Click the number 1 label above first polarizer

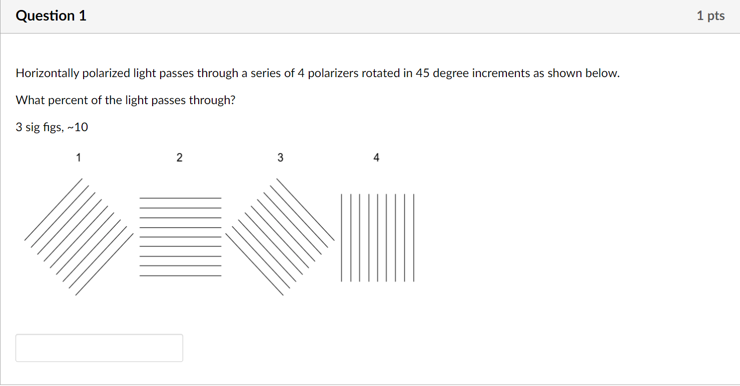coord(78,158)
